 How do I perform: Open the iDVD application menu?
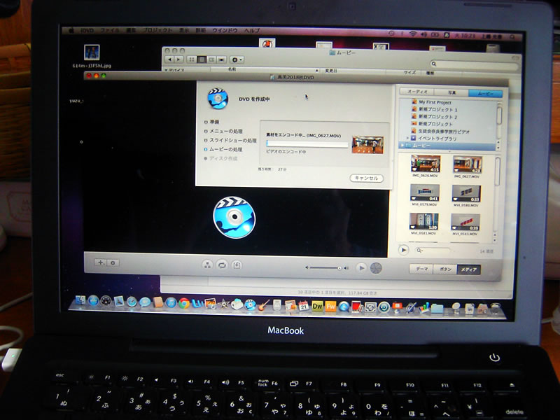(87, 30)
